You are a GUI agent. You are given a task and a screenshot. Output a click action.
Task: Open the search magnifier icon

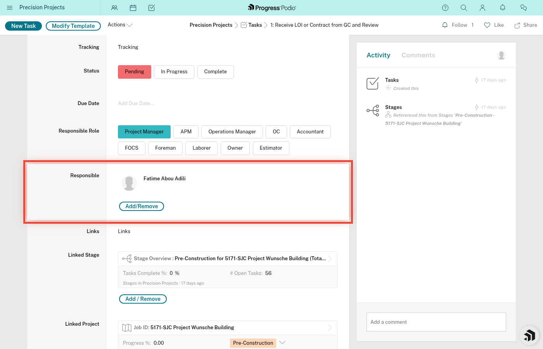point(464,8)
